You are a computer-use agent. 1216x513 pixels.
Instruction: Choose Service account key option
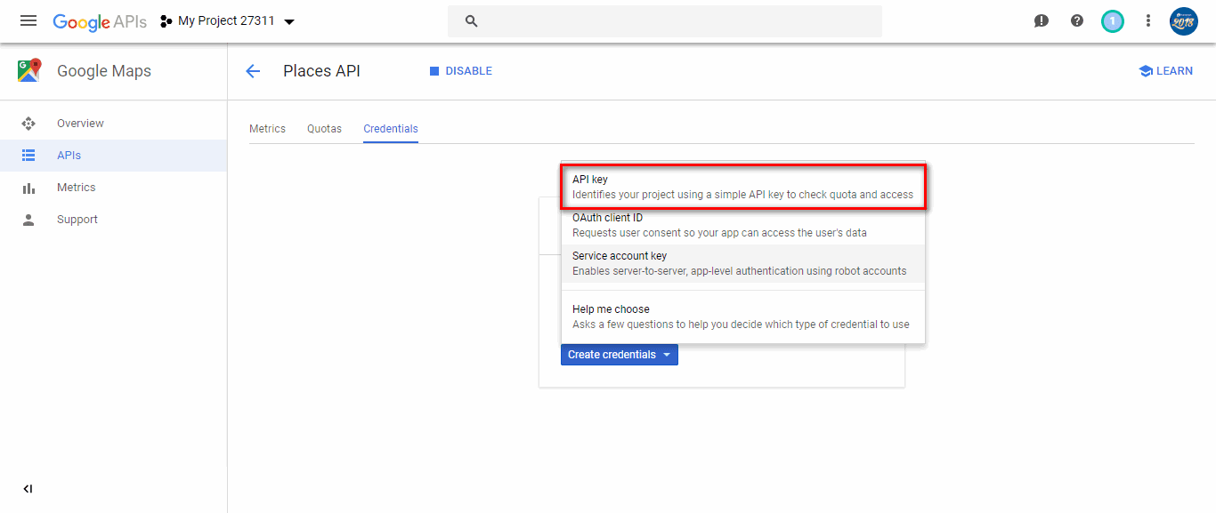[x=743, y=263]
